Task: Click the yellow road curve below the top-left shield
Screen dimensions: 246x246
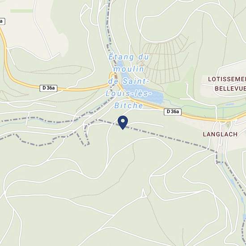Action: 5,52
